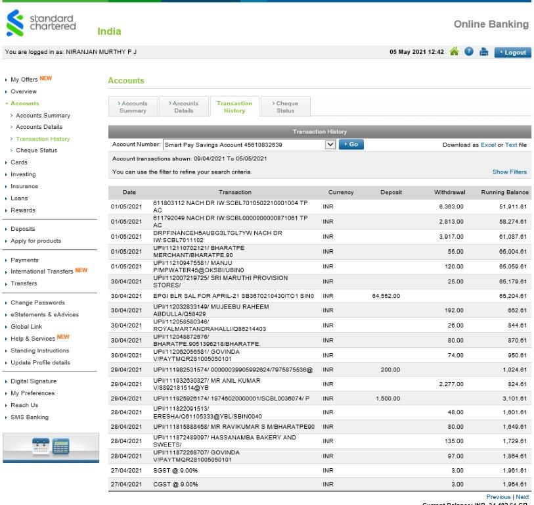Click the printer icon to print page
This screenshot has width=534, height=505.
pyautogui.click(x=483, y=52)
